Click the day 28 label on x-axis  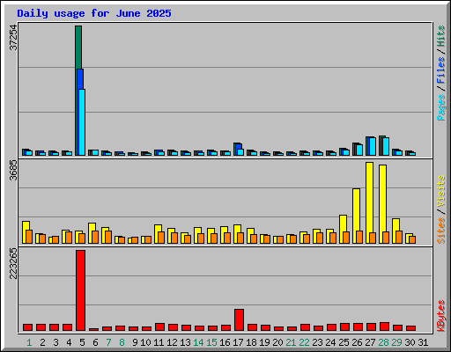tap(383, 342)
